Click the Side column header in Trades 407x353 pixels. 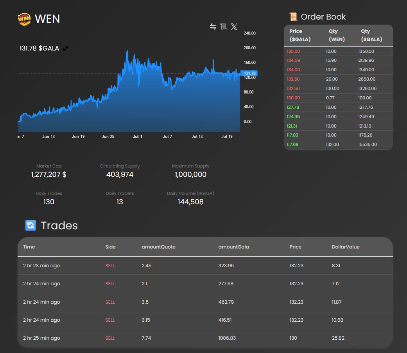point(110,247)
